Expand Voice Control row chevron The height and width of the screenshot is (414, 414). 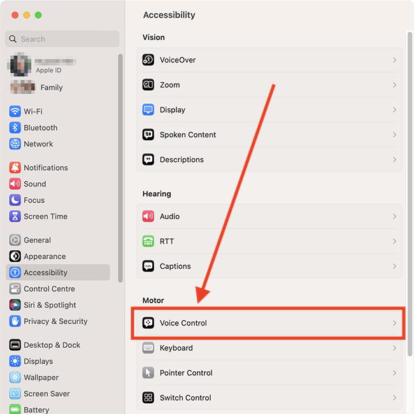pos(394,323)
